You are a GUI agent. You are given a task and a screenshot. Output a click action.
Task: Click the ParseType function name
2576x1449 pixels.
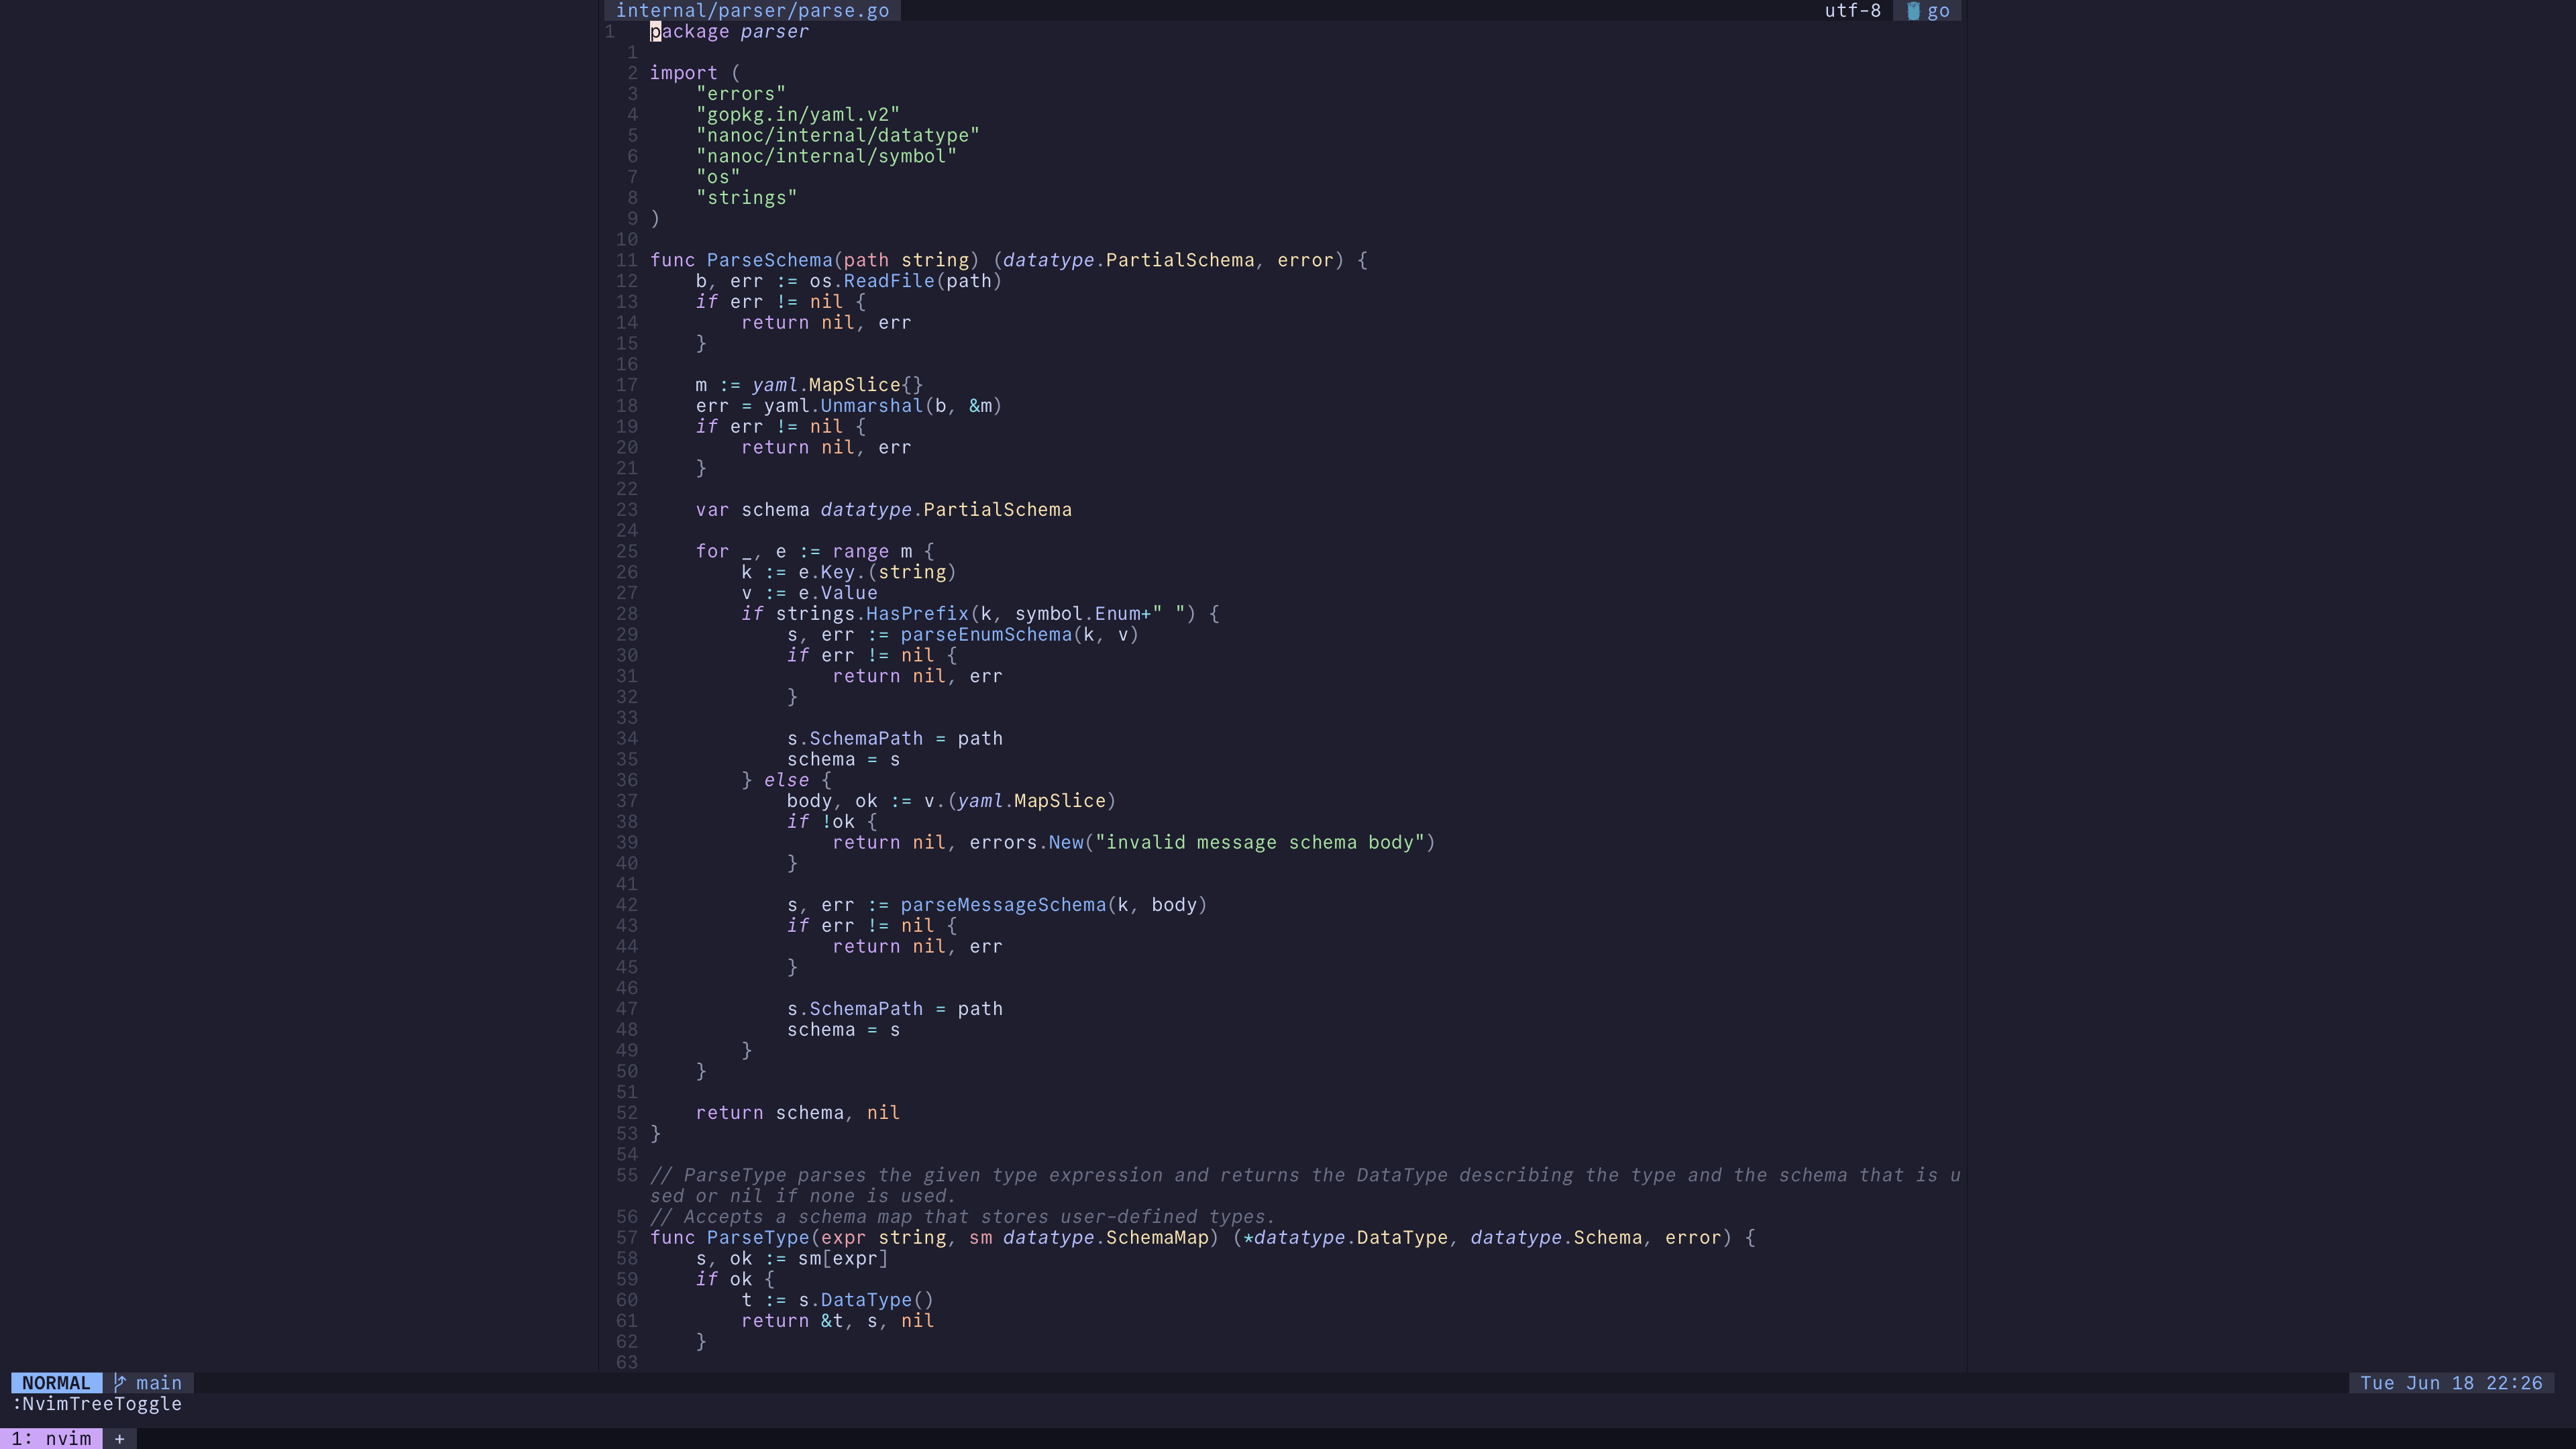(x=757, y=1238)
